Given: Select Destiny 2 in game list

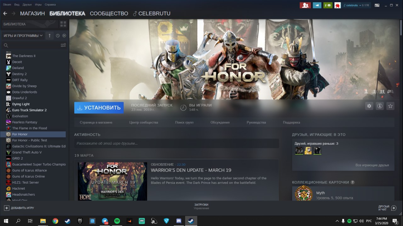Looking at the screenshot, I should 19,74.
